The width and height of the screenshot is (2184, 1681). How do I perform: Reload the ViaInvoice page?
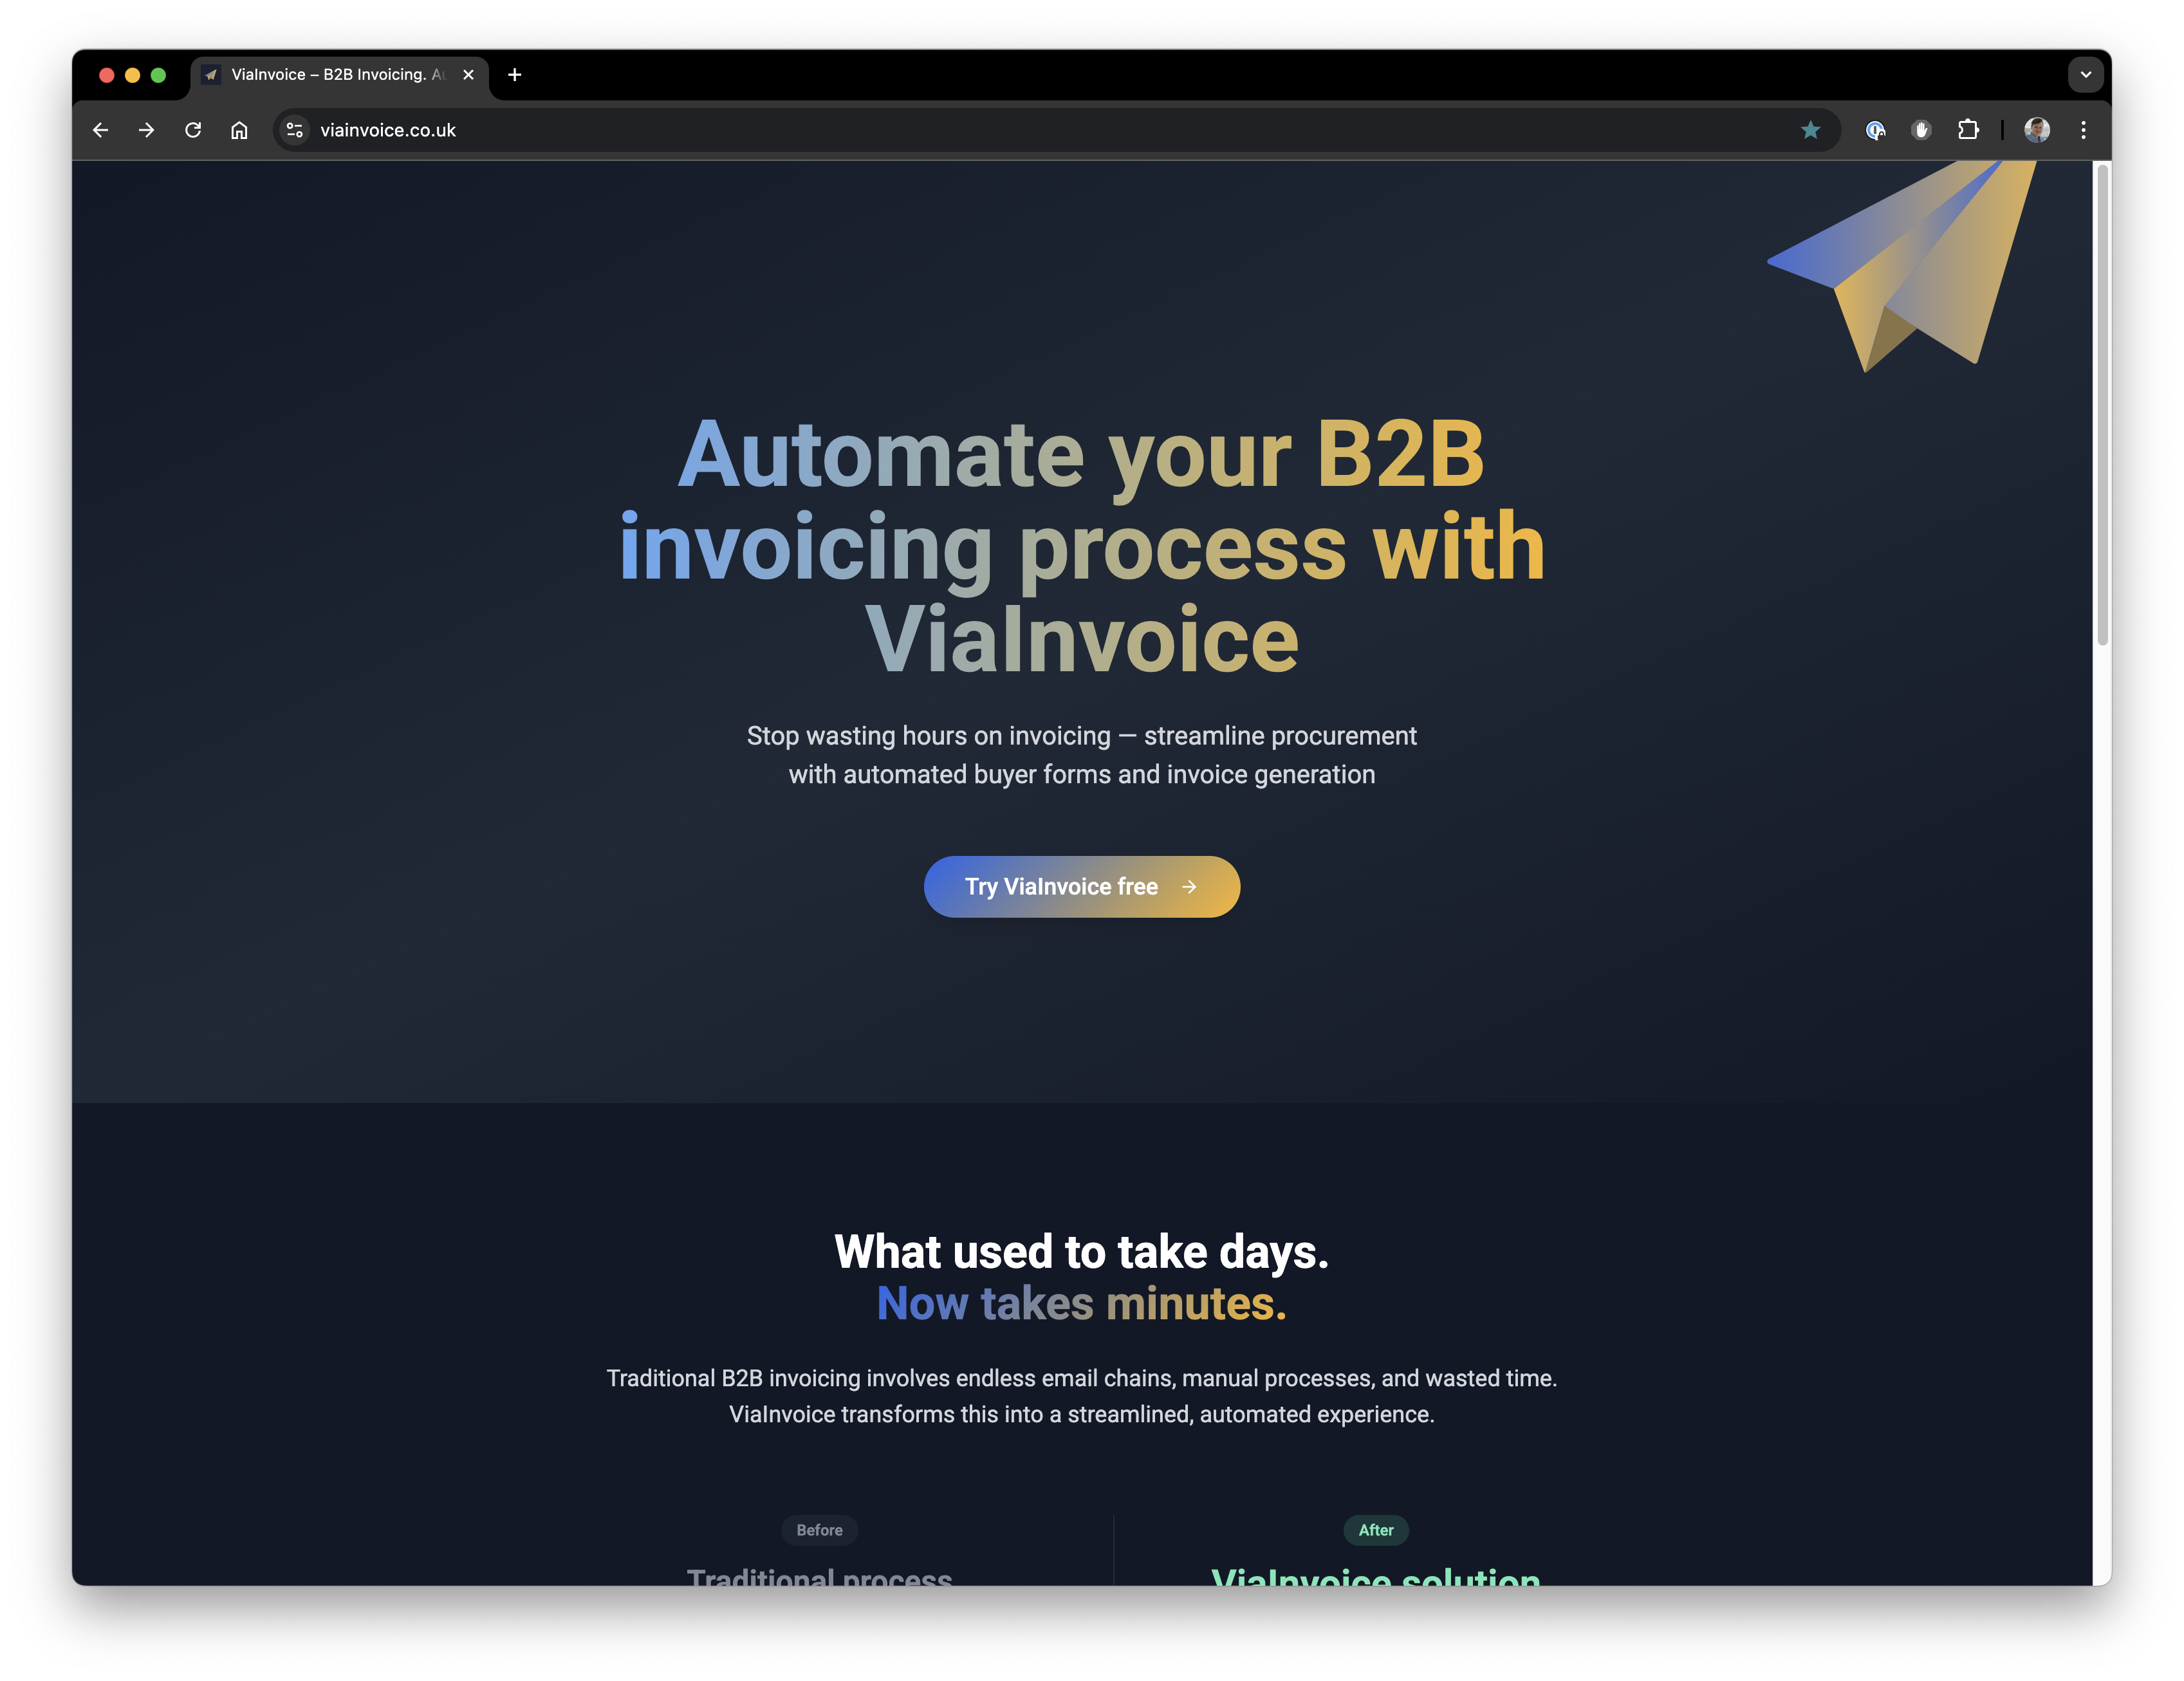click(x=193, y=130)
